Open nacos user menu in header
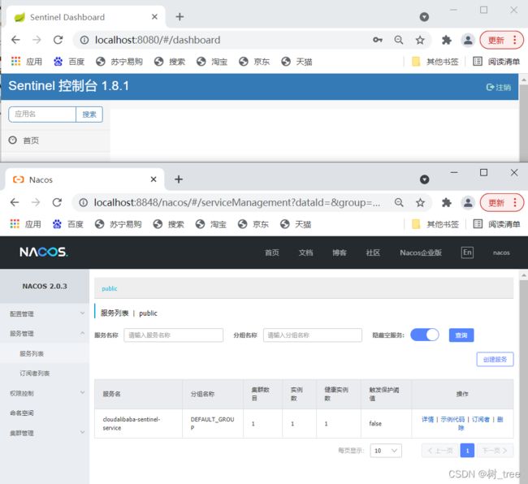 pos(501,253)
